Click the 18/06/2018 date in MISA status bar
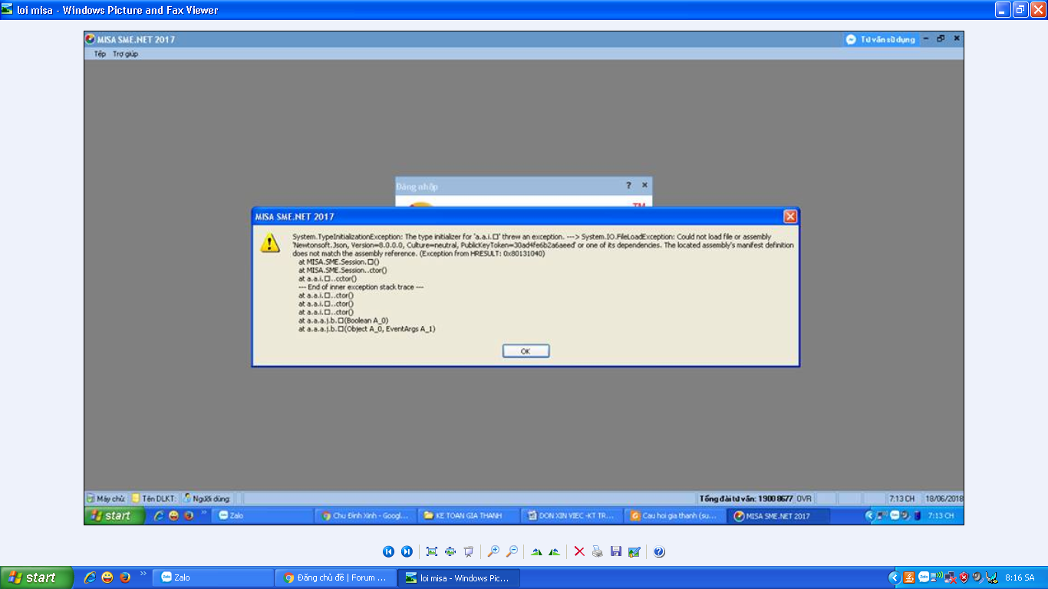This screenshot has width=1048, height=589. [944, 498]
